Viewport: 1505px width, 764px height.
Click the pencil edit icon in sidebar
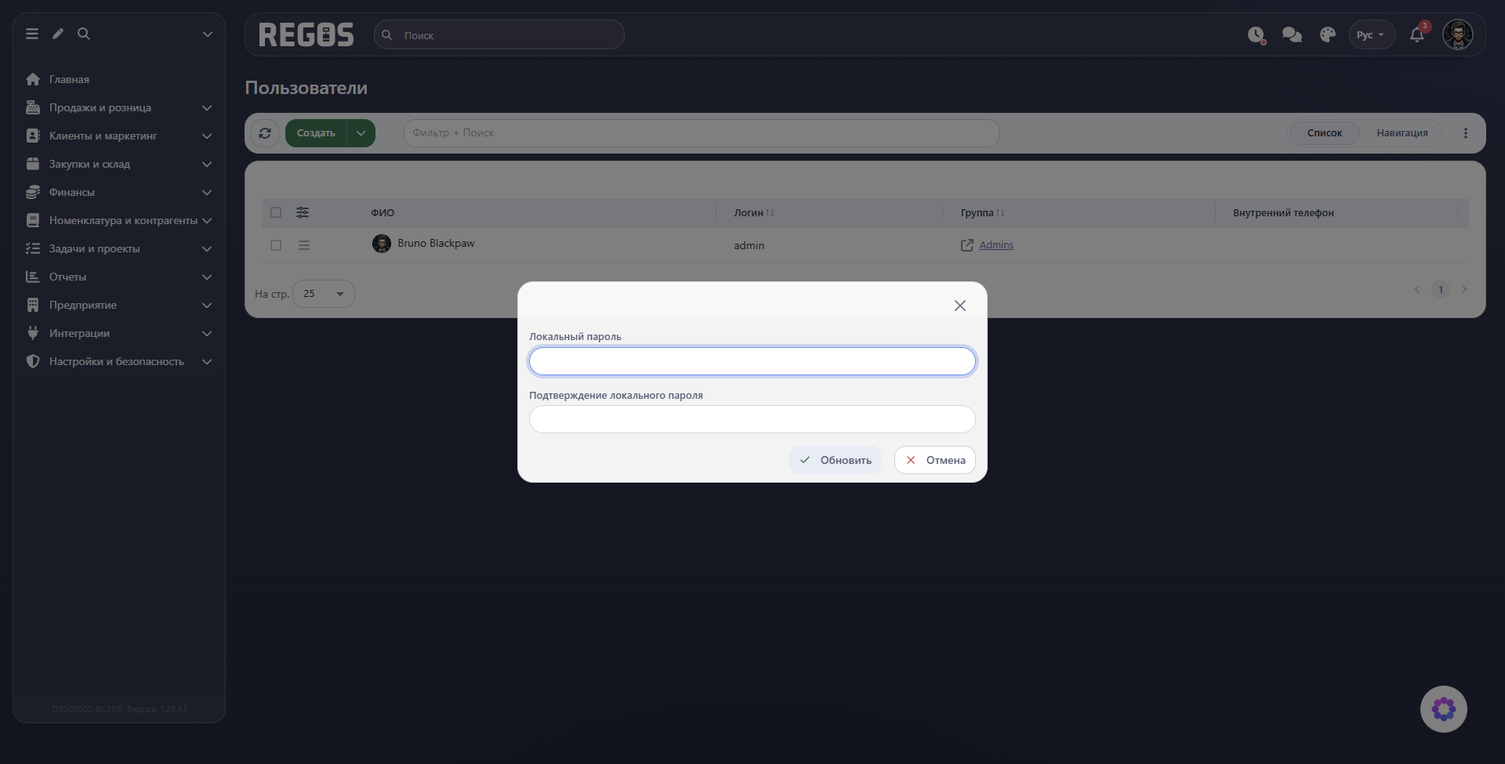pos(58,34)
